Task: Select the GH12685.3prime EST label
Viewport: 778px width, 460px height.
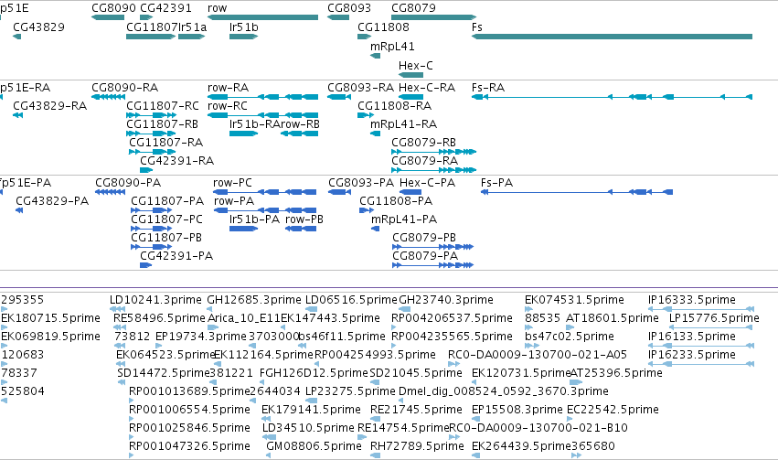Action: coord(254,300)
